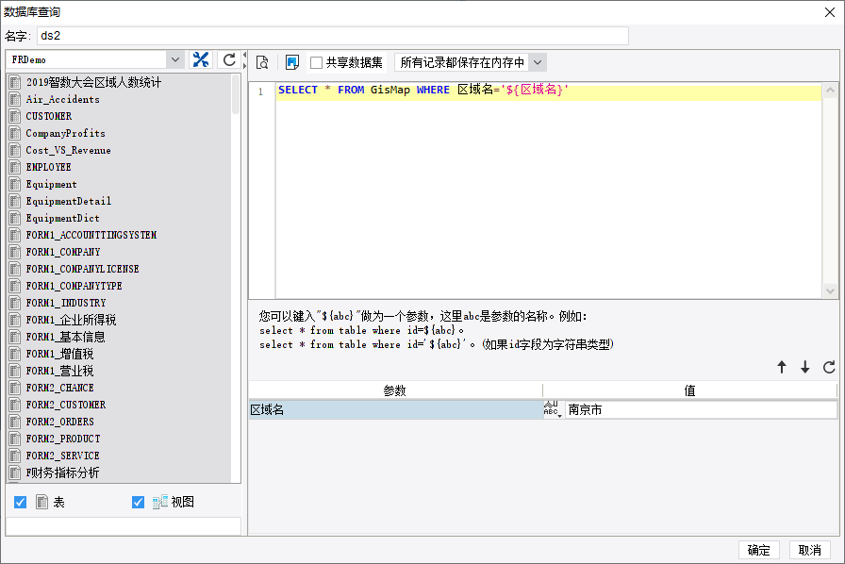Click the 值 column header
The image size is (845, 564).
[689, 390]
